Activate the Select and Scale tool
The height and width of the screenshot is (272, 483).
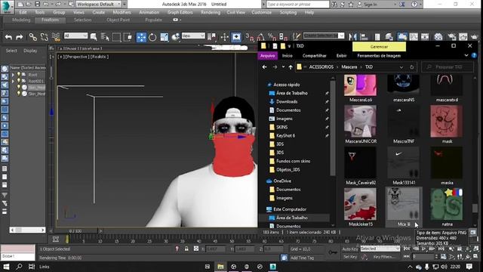point(165,37)
